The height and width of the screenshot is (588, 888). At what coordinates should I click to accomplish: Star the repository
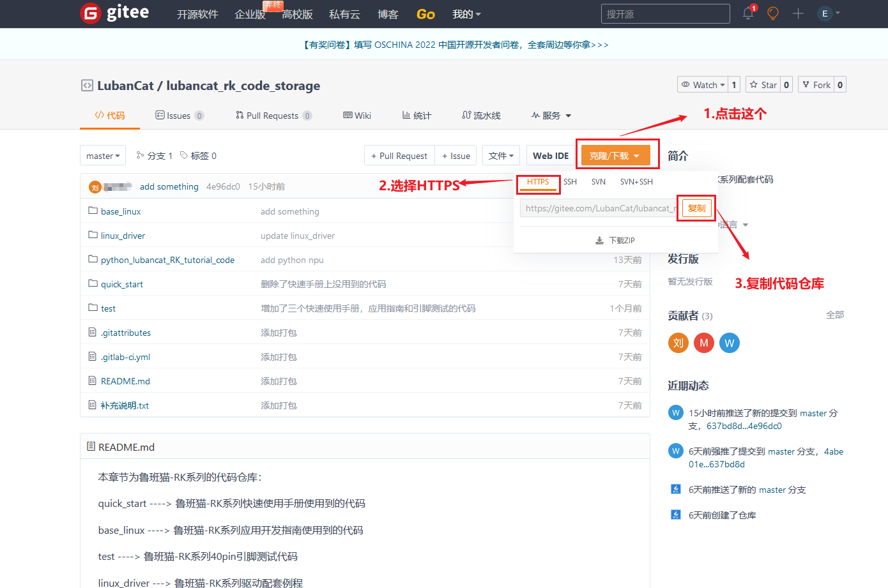click(x=763, y=85)
